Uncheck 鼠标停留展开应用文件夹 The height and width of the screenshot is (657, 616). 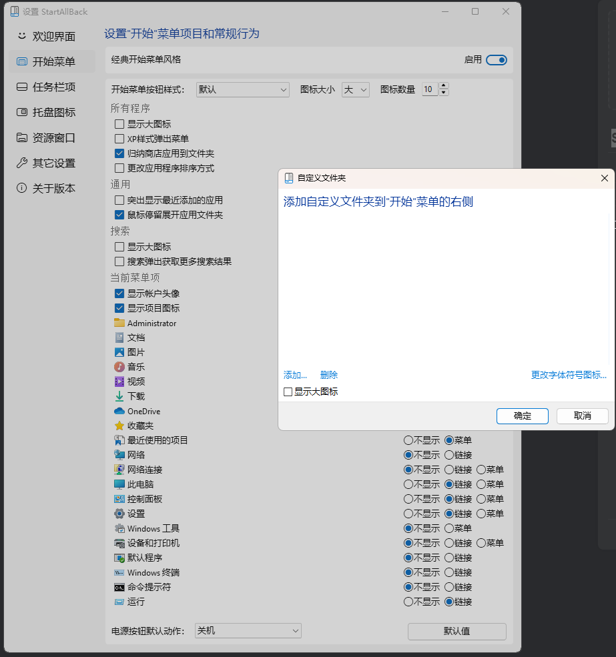point(119,215)
